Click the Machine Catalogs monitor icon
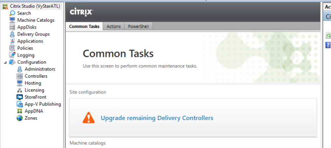This screenshot has width=331, height=148. (13, 20)
